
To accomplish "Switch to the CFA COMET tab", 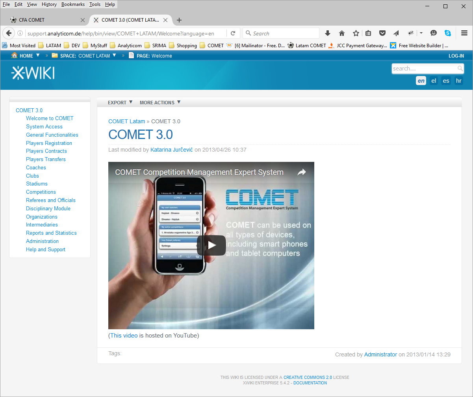I will click(43, 20).
